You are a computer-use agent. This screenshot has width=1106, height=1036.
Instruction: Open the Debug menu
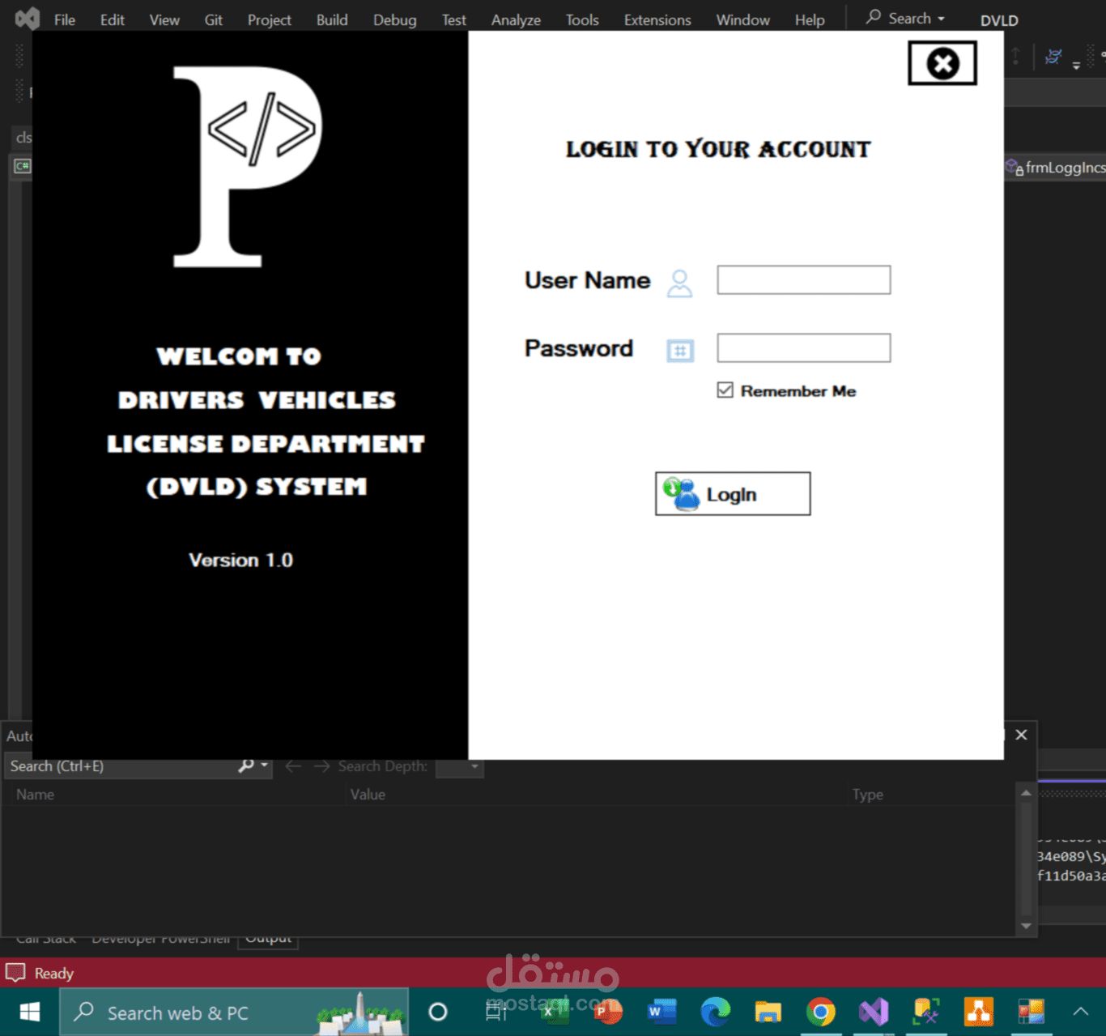pyautogui.click(x=395, y=19)
